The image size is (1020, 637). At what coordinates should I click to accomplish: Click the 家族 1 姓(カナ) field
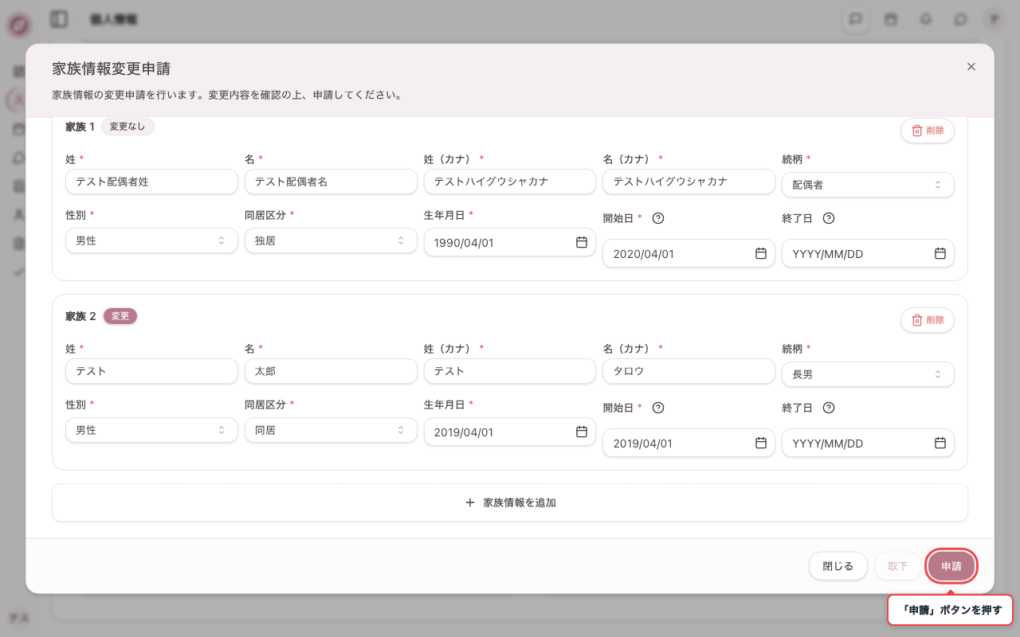click(510, 182)
